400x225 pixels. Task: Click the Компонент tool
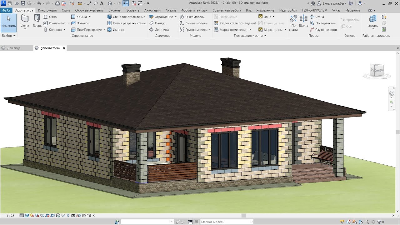pyautogui.click(x=55, y=23)
